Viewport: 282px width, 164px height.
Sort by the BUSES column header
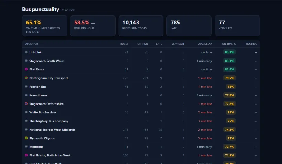click(x=124, y=44)
